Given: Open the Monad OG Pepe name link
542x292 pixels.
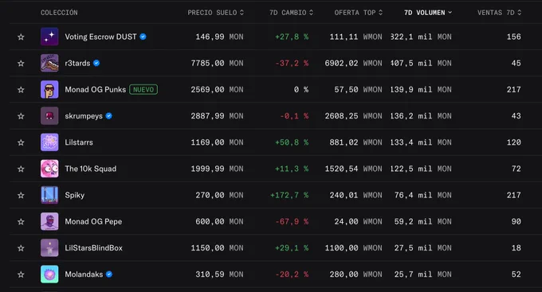Looking at the screenshot, I should pos(93,222).
